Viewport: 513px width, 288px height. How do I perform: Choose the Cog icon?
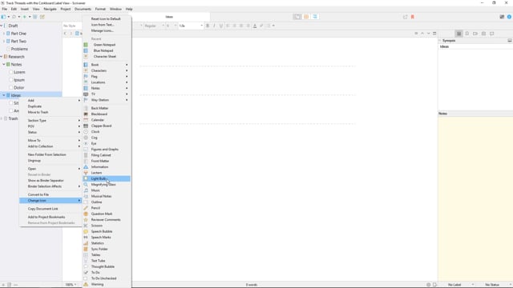[107, 138]
